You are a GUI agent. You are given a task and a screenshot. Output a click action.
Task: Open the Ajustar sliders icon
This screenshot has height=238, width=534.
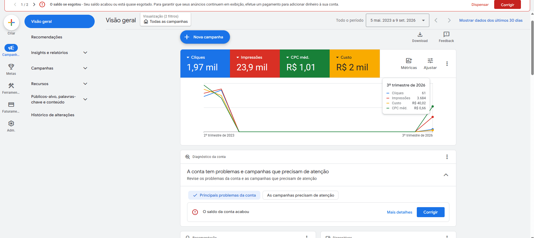click(x=430, y=61)
